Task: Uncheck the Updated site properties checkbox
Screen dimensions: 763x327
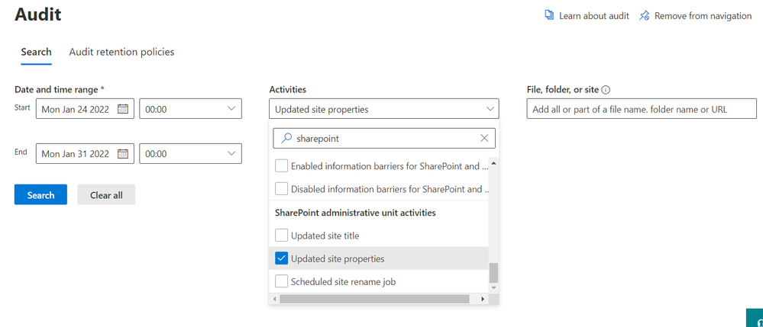Action: pyautogui.click(x=282, y=258)
